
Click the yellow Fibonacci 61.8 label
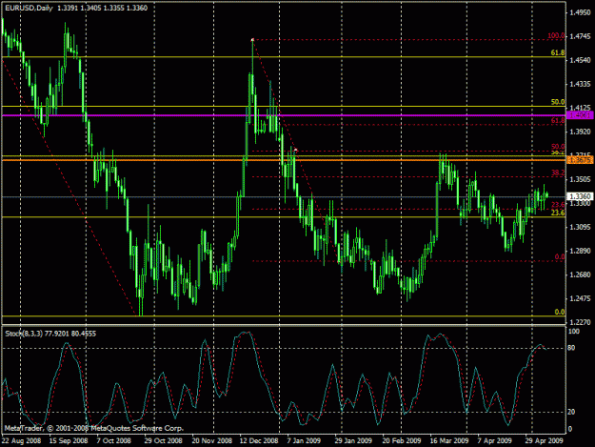pos(558,52)
